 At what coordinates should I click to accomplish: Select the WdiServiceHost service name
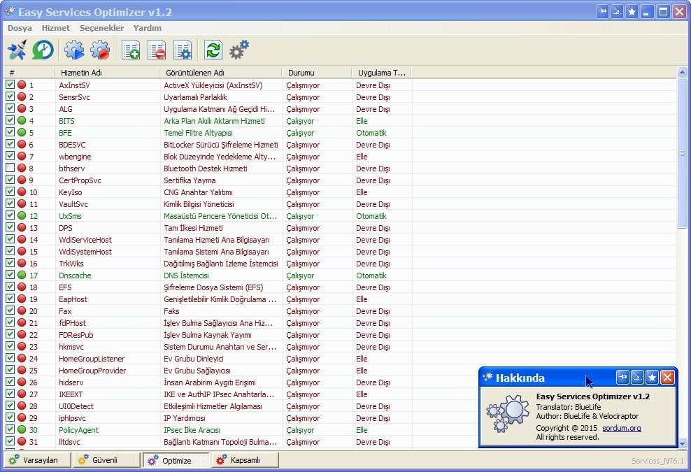click(x=85, y=240)
